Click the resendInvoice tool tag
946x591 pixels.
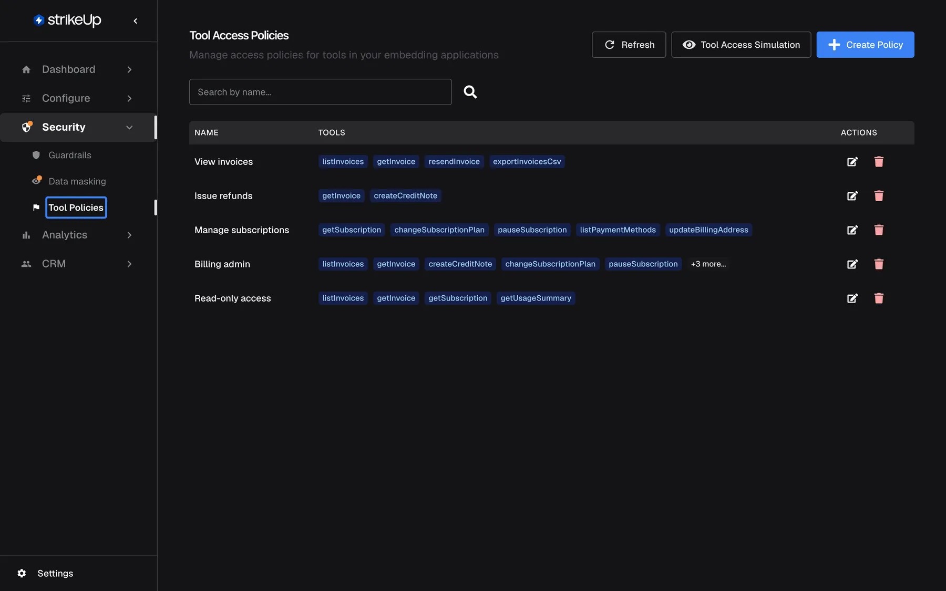[x=454, y=162]
